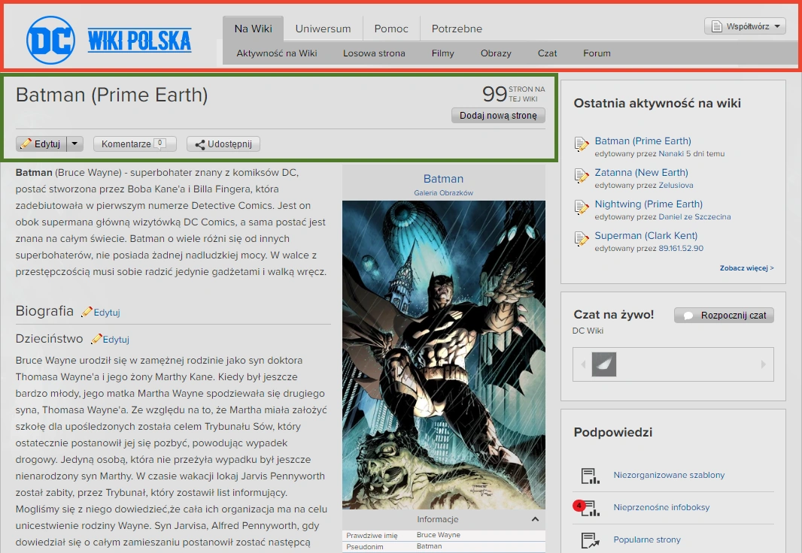The height and width of the screenshot is (553, 802).
Task: Open the Forum submenu item
Action: [597, 53]
